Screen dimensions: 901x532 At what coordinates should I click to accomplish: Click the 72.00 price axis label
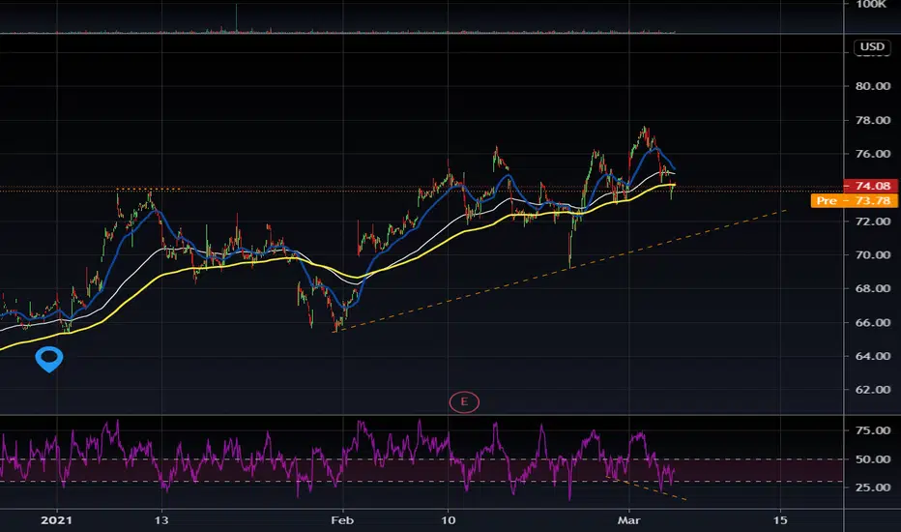point(873,222)
